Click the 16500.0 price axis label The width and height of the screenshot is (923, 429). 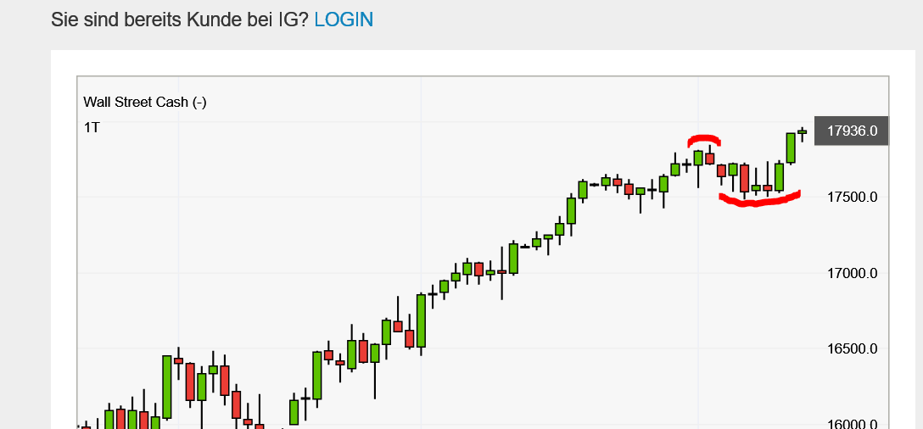(x=852, y=349)
